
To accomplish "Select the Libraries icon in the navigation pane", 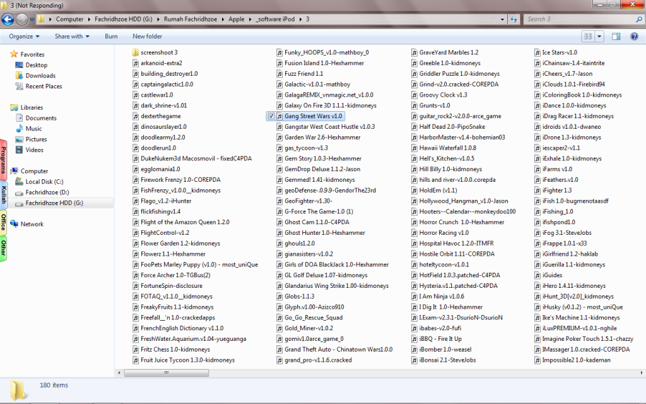I will [14, 107].
